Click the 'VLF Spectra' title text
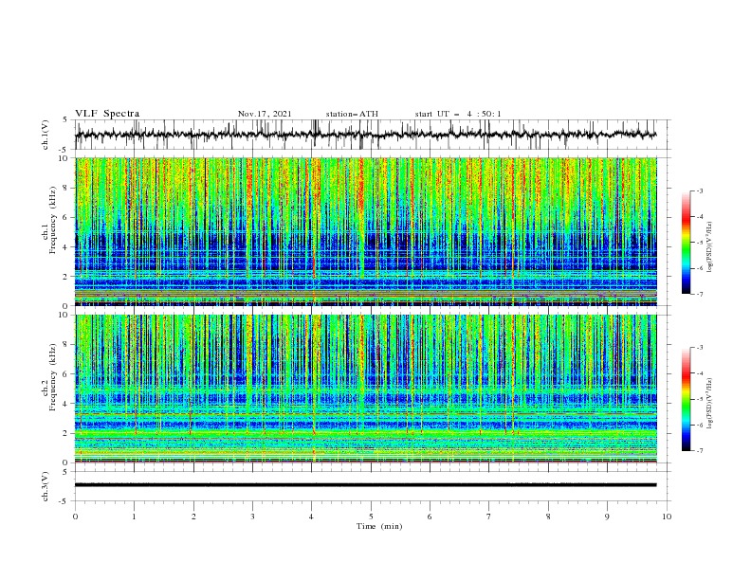Viewport: 751px width, 580px height. point(107,114)
